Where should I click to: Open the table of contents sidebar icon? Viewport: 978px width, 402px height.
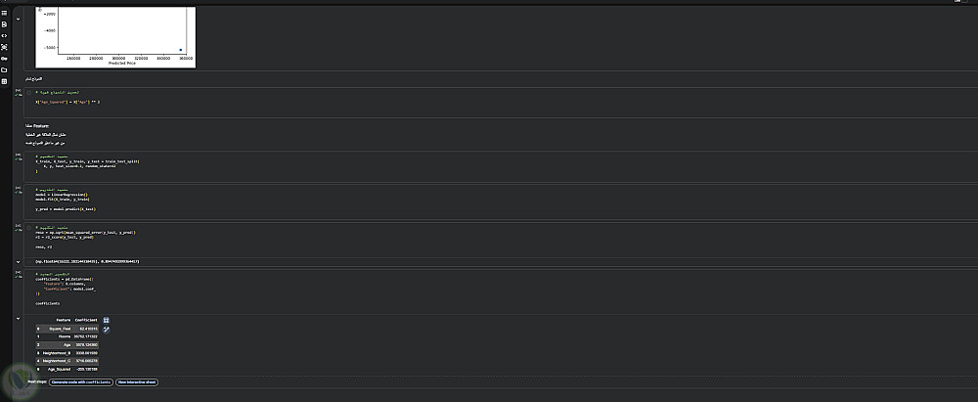(4, 14)
